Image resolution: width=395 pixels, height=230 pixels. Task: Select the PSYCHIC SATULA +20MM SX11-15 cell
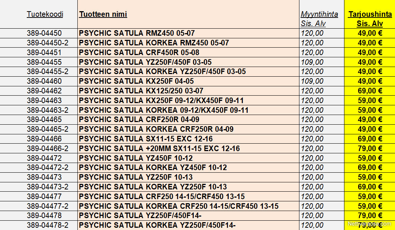click(x=159, y=148)
